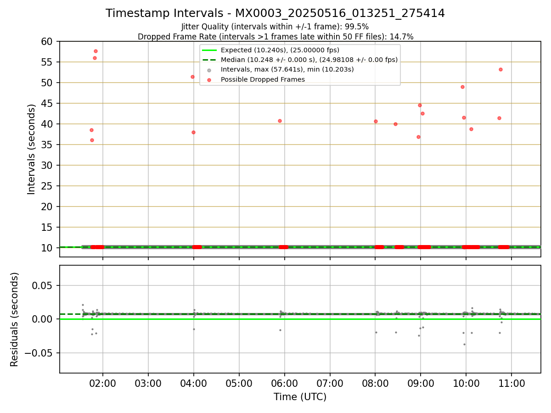Click the red point at 53 seconds near 10:45

[500, 69]
